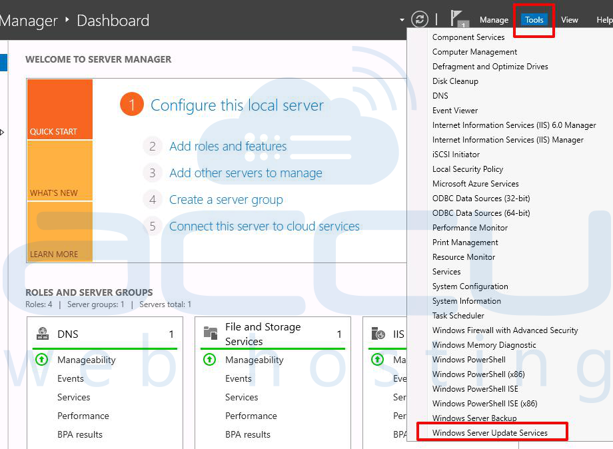613x449 pixels.
Task: Open Windows PowerShell ISE
Action: [475, 389]
